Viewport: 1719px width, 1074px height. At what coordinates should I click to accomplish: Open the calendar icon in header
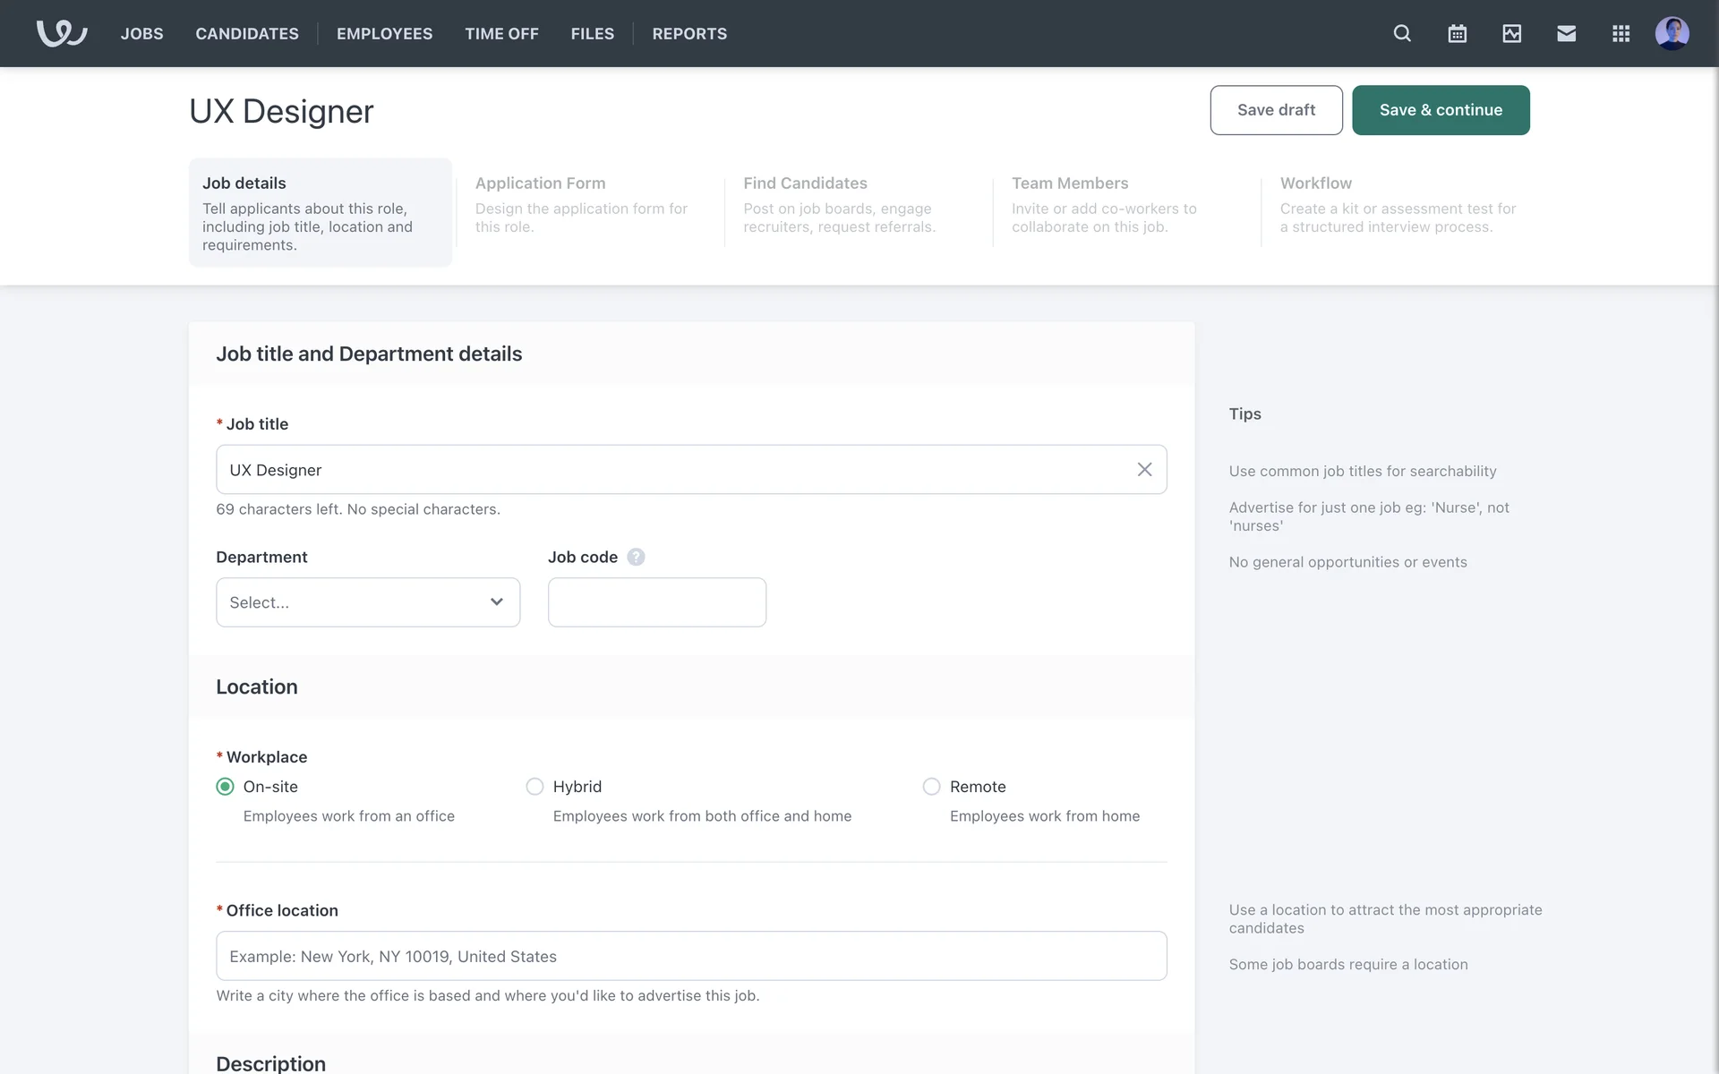1457,33
